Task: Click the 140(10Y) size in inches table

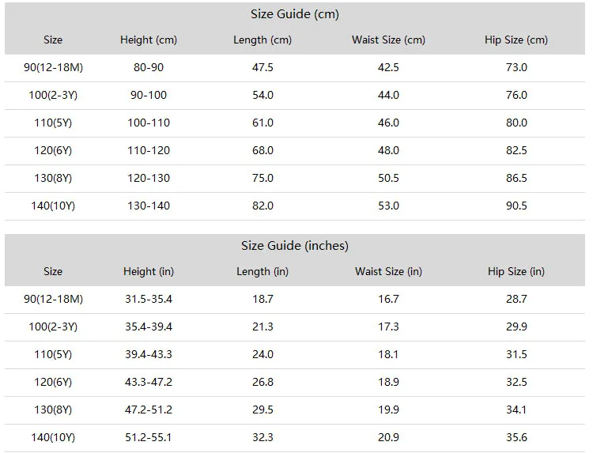Action: [53, 437]
